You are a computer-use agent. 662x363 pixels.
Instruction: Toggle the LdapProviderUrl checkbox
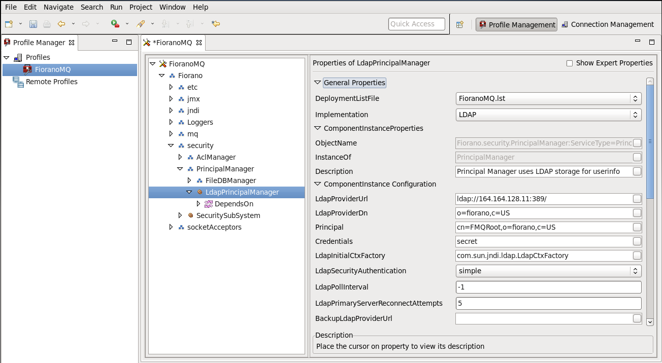[637, 199]
